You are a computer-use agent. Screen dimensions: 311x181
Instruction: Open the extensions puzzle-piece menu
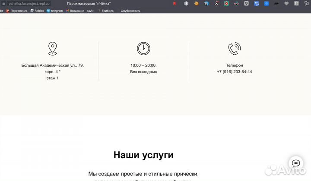pos(306,3)
